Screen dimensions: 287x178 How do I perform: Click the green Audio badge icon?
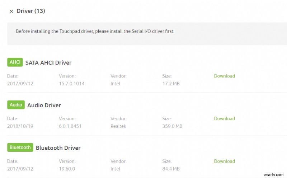16,105
